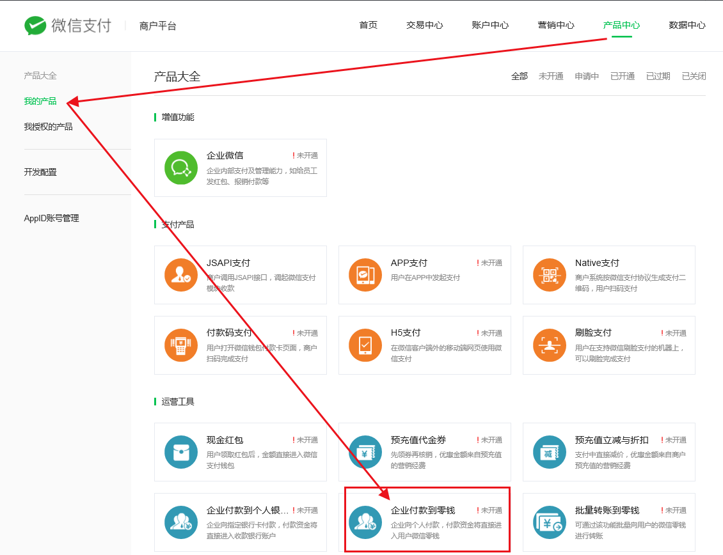Select 产品中心 in top navigation
The width and height of the screenshot is (723, 555).
coord(621,25)
